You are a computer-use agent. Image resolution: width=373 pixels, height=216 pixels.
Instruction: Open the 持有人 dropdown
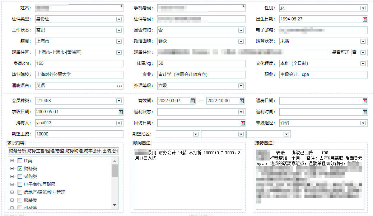(x=119, y=123)
